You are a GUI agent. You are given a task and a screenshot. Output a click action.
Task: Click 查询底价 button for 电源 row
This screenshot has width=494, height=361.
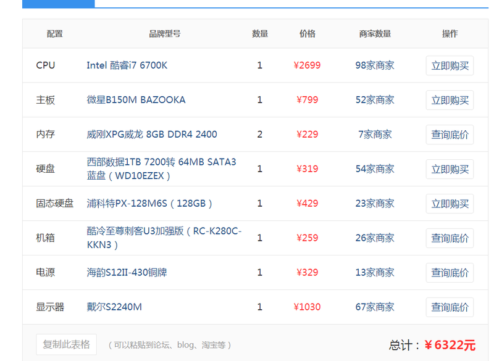(x=450, y=273)
